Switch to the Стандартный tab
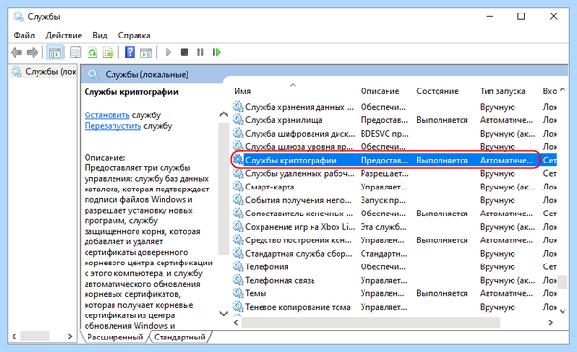The height and width of the screenshot is (352, 577). click(180, 337)
